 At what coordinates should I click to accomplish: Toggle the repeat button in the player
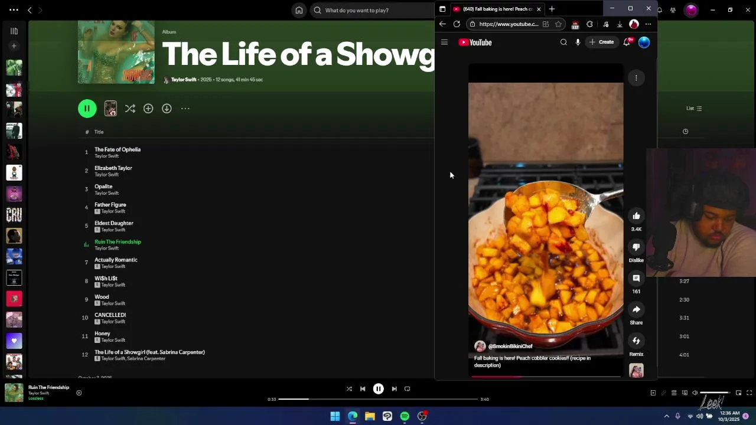tap(407, 389)
